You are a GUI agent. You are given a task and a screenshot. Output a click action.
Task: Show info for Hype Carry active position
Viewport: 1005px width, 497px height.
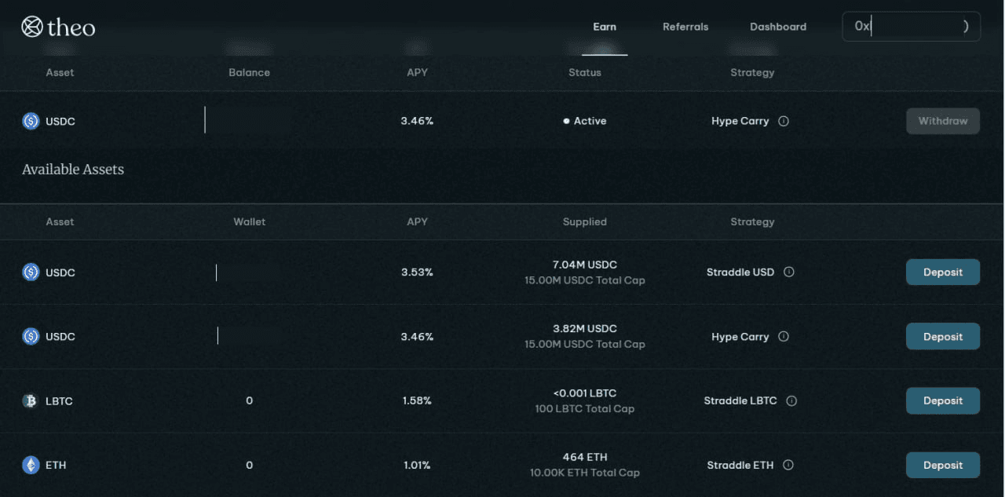[x=784, y=122]
